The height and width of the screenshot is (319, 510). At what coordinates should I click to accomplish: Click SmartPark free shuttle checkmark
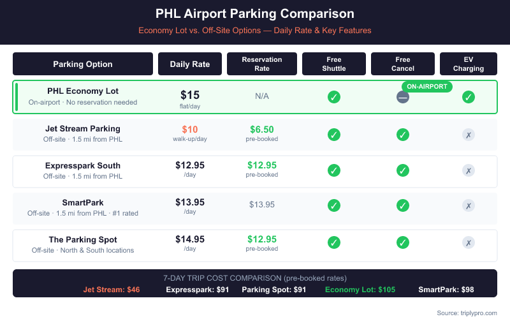coord(334,205)
